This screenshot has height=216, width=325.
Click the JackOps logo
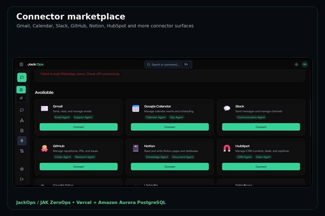[x=35, y=64]
